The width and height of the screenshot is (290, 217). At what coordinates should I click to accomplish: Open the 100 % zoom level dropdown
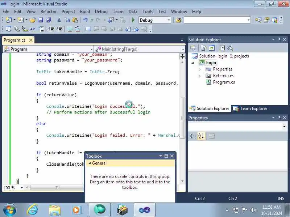pos(21,188)
